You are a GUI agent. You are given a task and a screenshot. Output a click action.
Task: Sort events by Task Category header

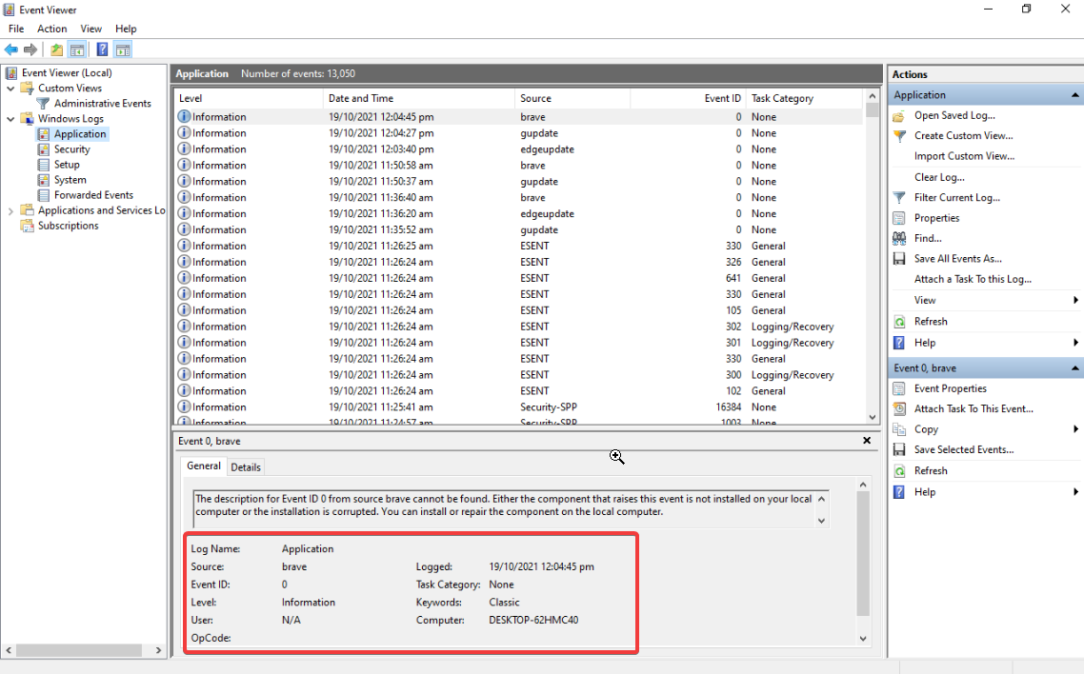(805, 98)
